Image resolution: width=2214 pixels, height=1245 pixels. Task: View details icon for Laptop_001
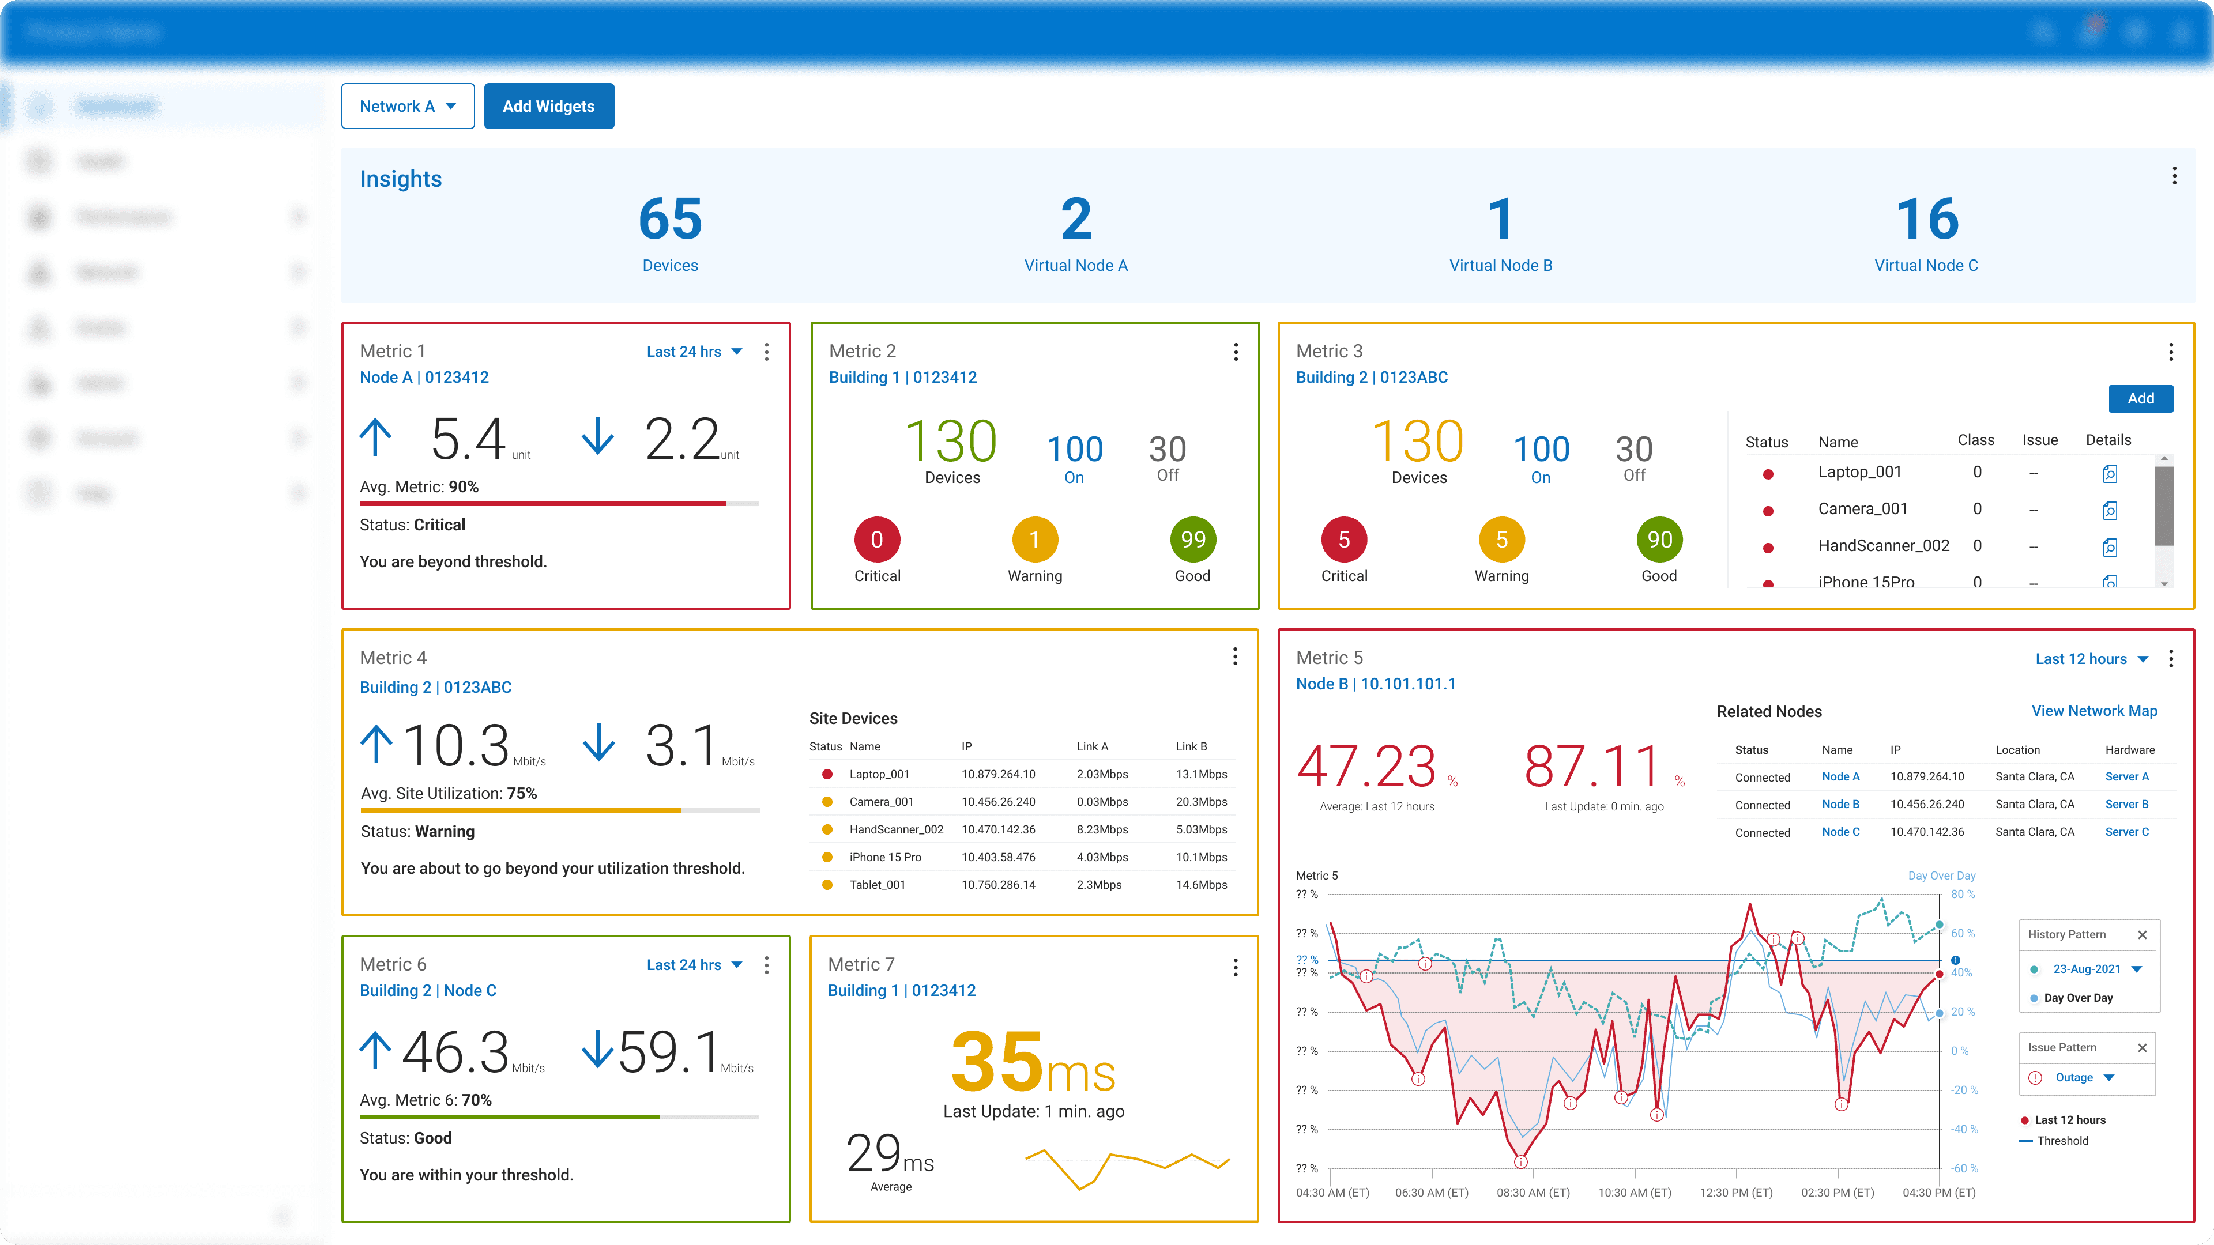pos(2109,473)
